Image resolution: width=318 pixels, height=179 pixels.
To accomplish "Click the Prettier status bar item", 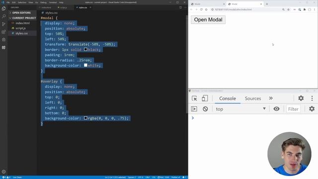I will tap(175, 177).
